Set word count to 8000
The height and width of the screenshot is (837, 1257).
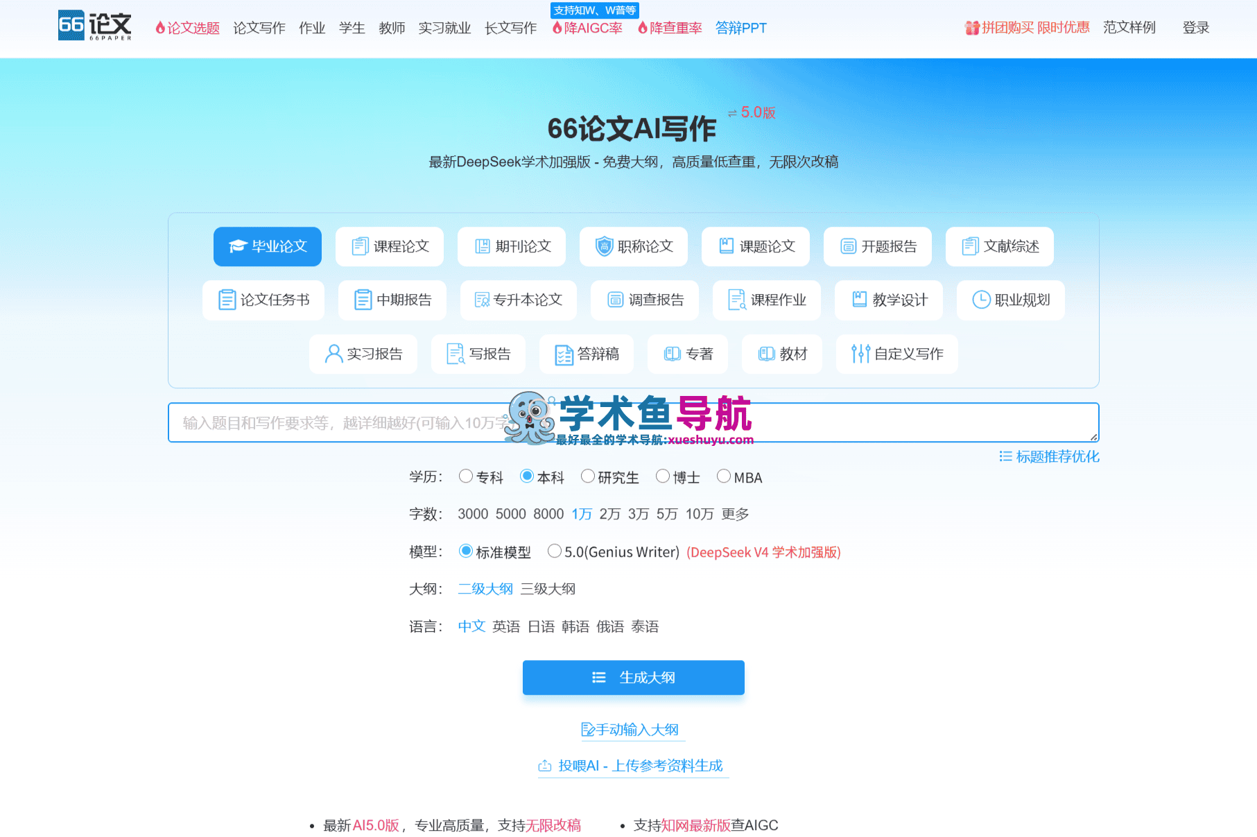click(548, 514)
